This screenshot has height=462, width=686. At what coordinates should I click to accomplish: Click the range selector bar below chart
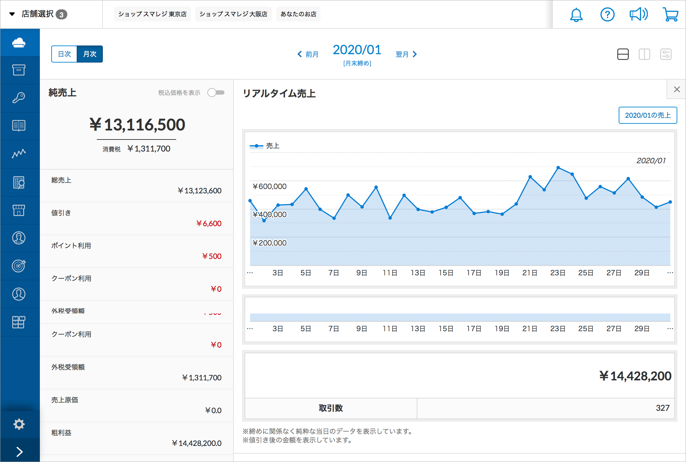click(x=460, y=317)
